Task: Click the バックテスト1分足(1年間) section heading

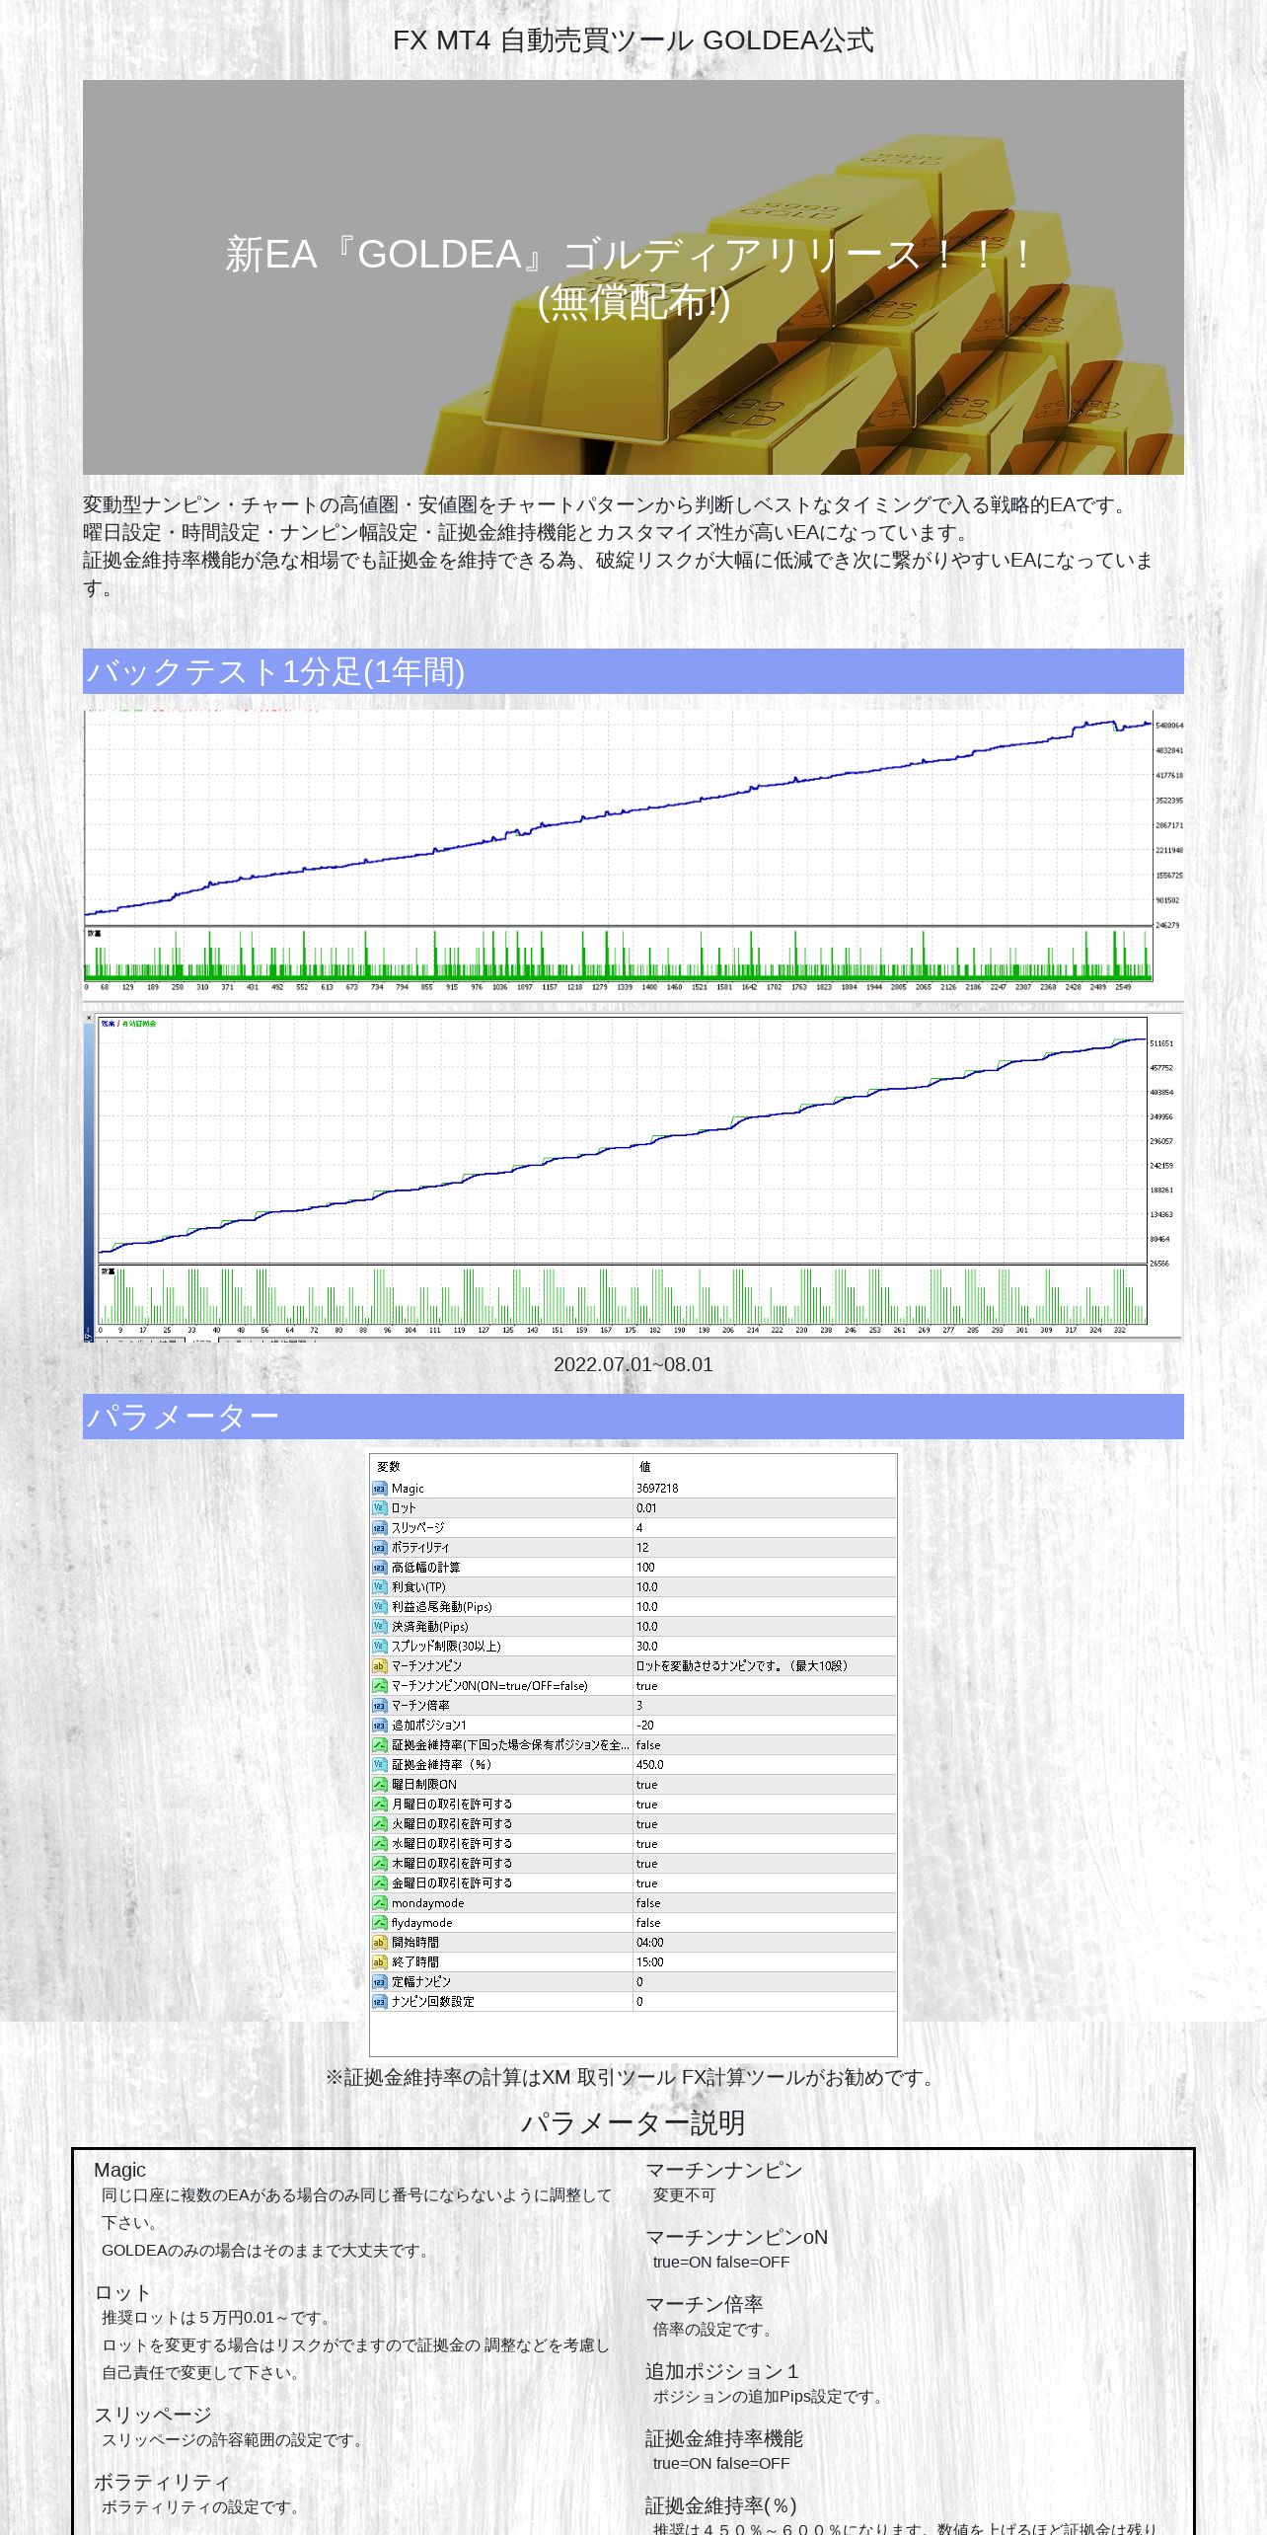Action: 633,671
